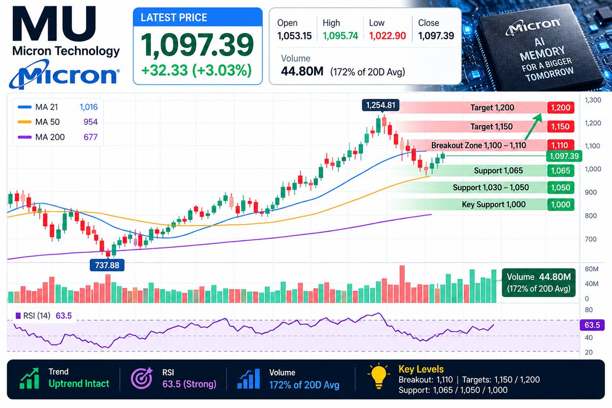This screenshot has height=408, width=612.
Task: Click the MA 50 value 954
Action: 91,122
